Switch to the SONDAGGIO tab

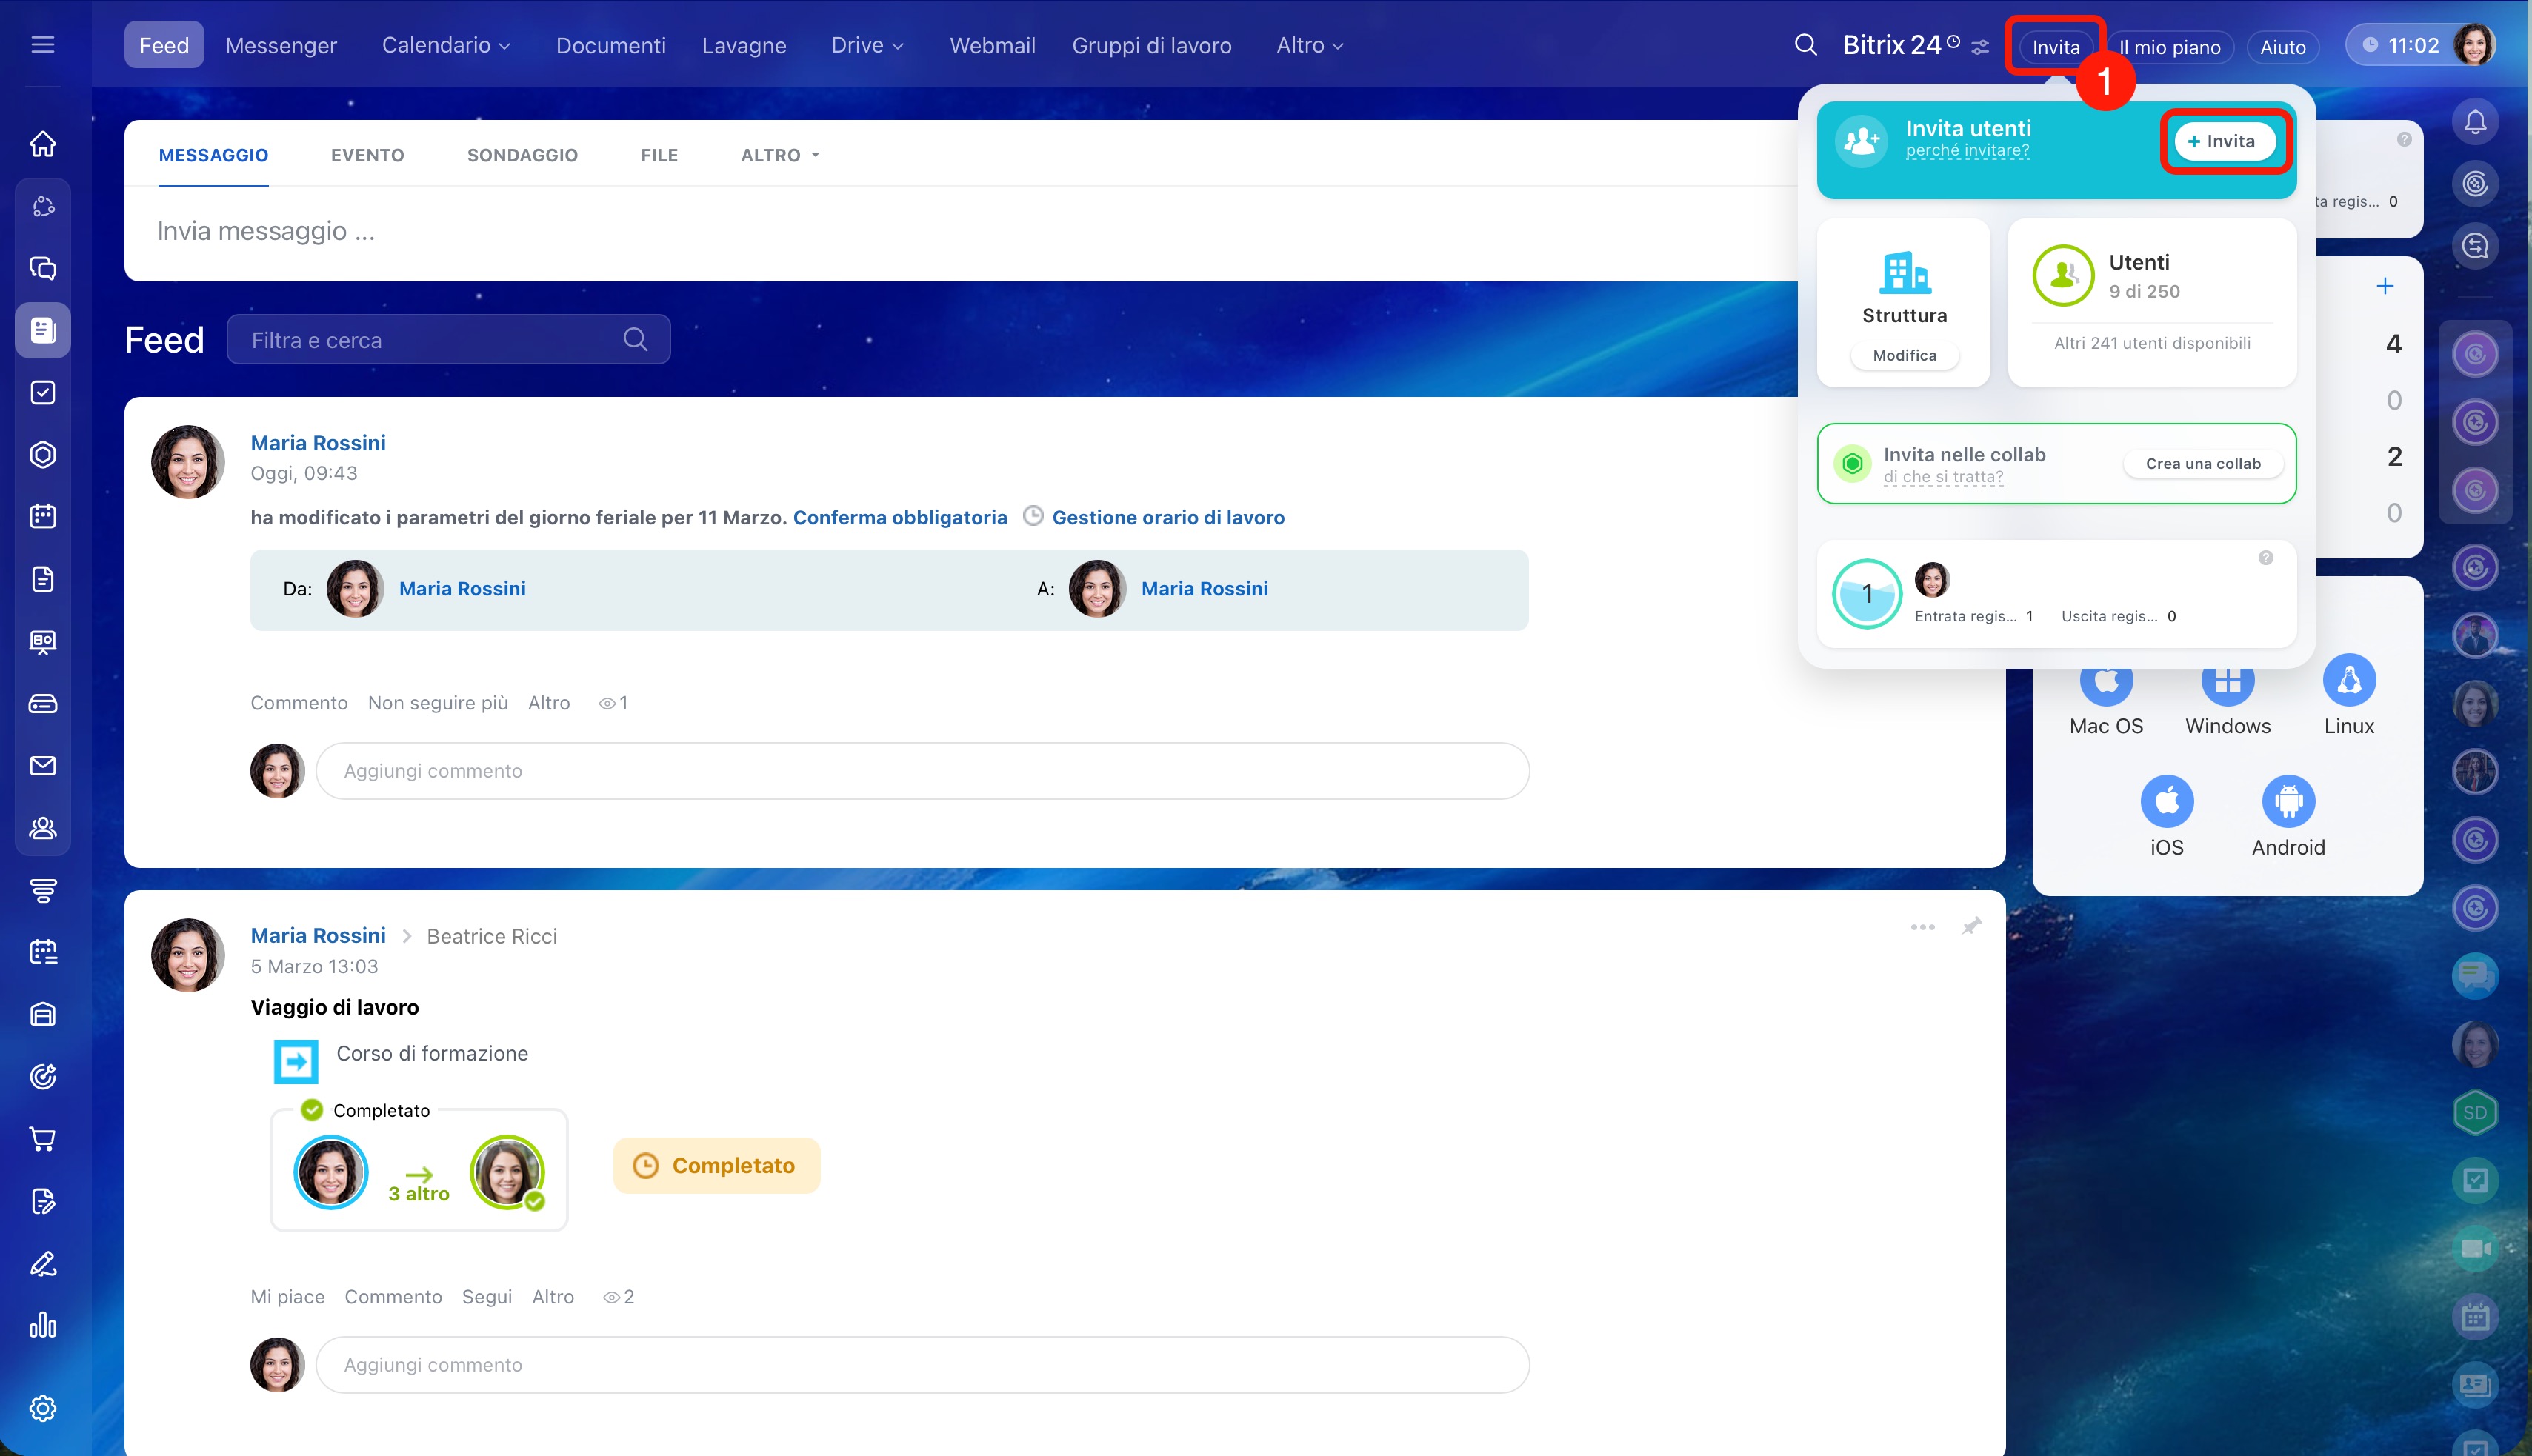(x=522, y=155)
